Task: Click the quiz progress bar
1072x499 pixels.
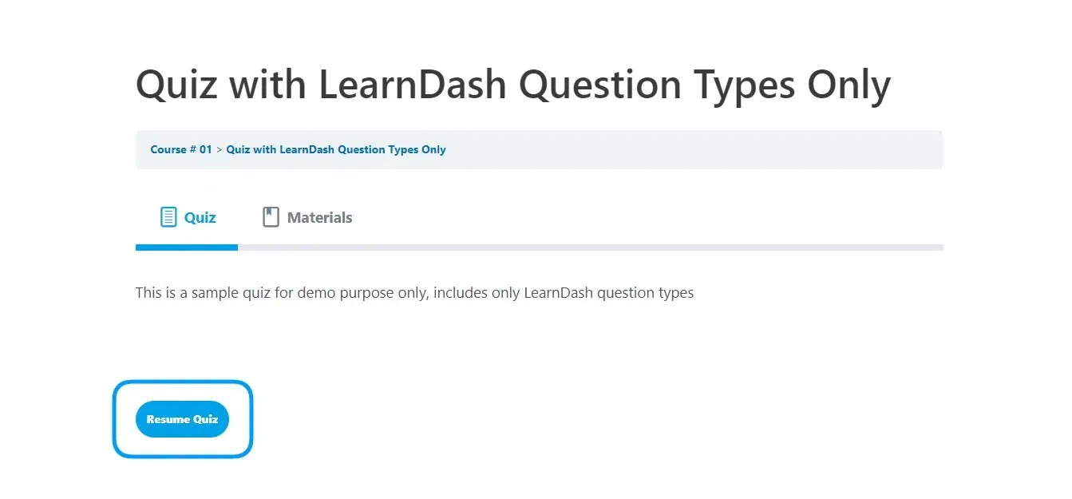Action: (539, 248)
